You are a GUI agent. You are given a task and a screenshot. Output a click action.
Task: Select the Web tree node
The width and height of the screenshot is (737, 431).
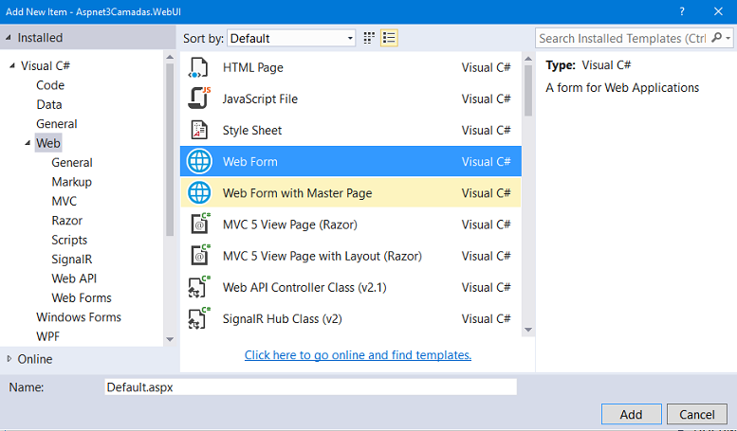tap(48, 143)
